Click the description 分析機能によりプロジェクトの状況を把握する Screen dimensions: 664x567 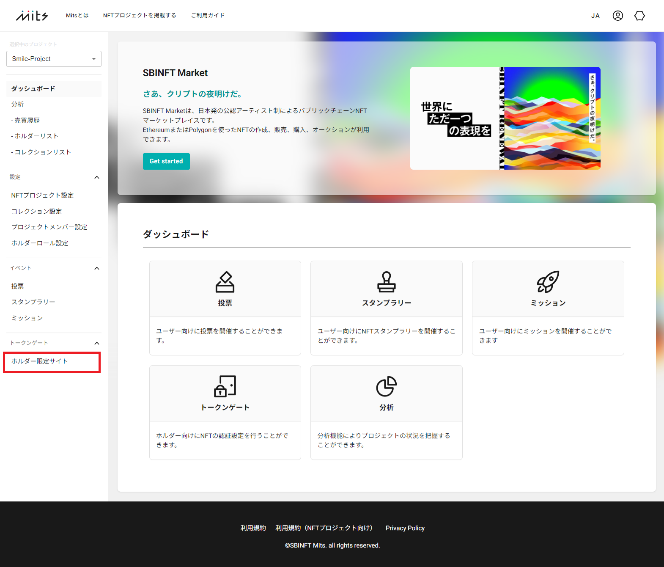pos(384,440)
